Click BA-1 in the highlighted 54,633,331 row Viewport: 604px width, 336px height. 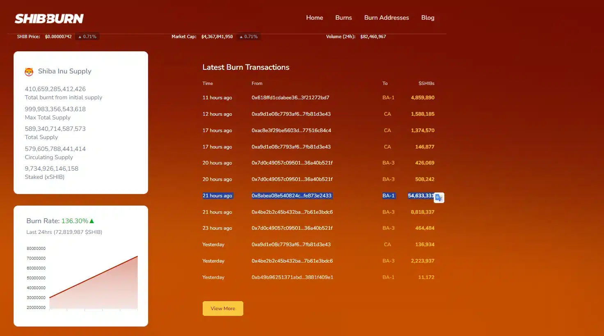388,196
